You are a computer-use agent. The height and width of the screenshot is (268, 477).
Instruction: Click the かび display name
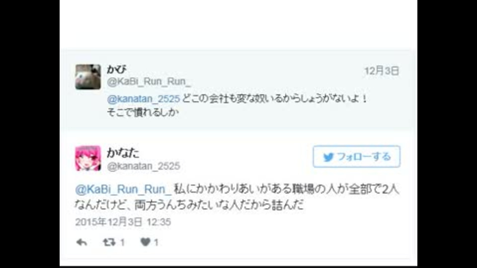(x=116, y=69)
